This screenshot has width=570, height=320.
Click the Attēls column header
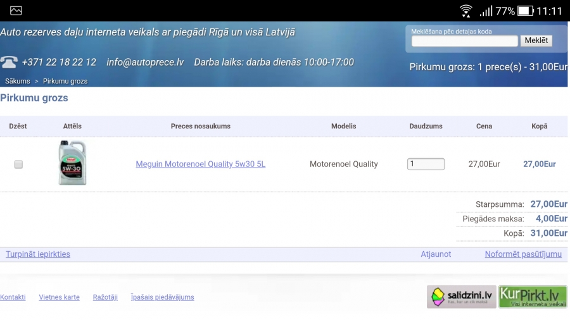[x=72, y=126]
